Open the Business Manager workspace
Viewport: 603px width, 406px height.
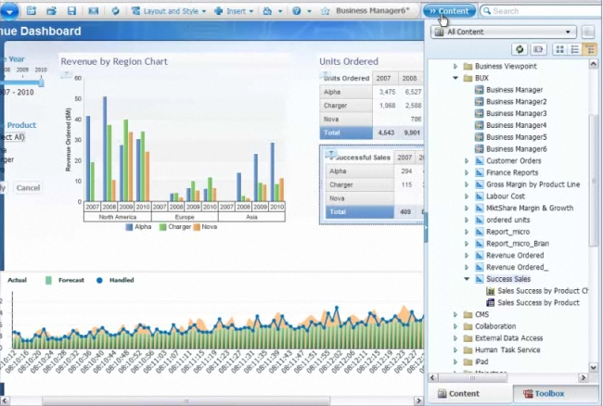515,90
